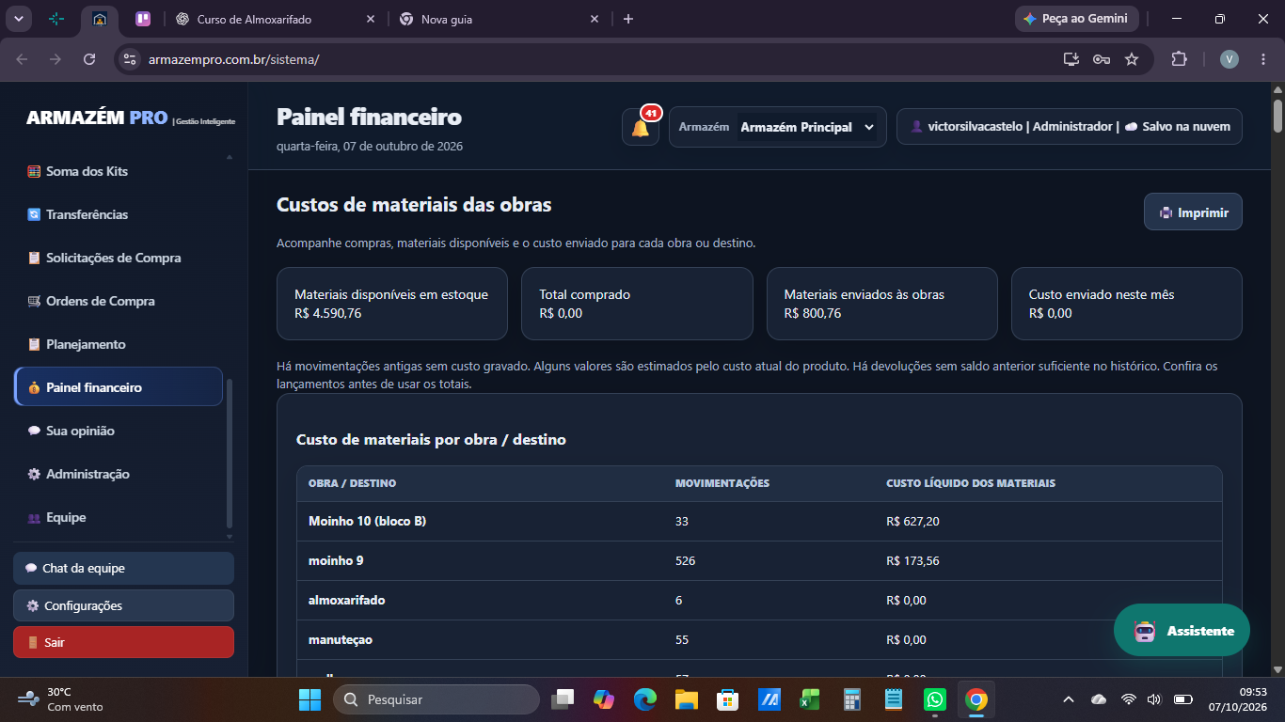Open the Calculator app from the taskbar
Screen dimensions: 1285x722
point(852,699)
